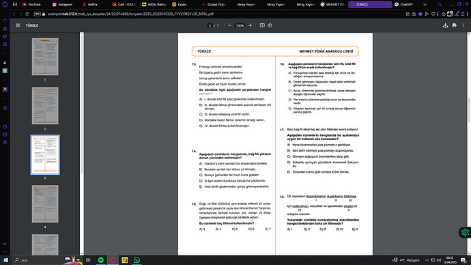Click the page number input field
Image resolution: width=471 pixels, height=265 pixels.
point(210,25)
